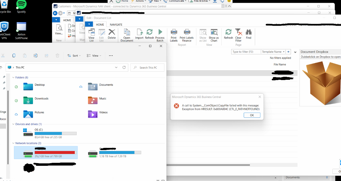Click Print Labels Finance
Image resolution: width=341 pixels, height=181 pixels.
(x=187, y=35)
